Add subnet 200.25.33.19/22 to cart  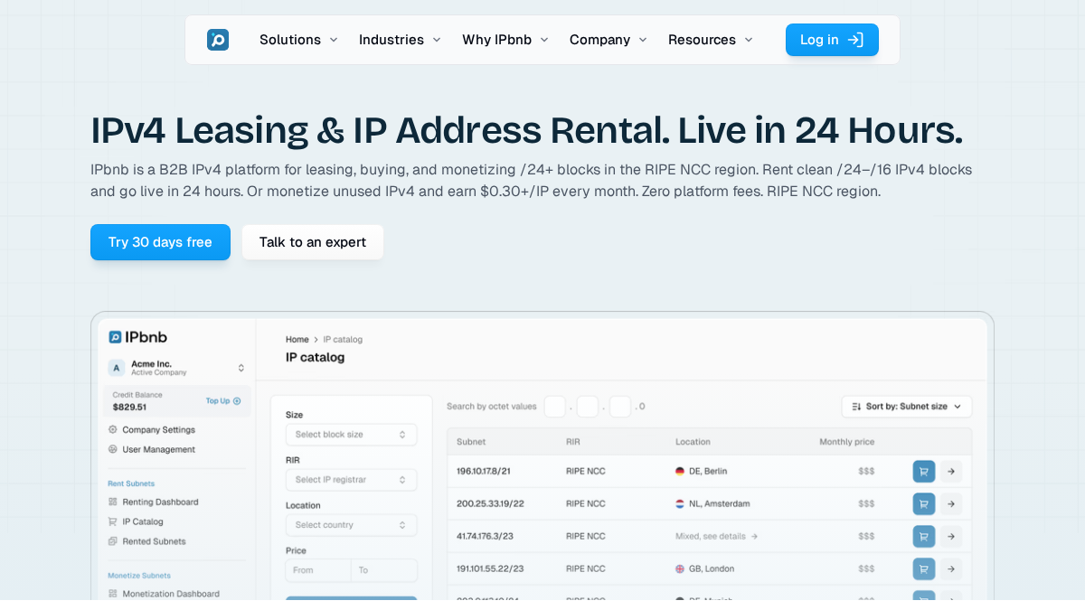924,503
